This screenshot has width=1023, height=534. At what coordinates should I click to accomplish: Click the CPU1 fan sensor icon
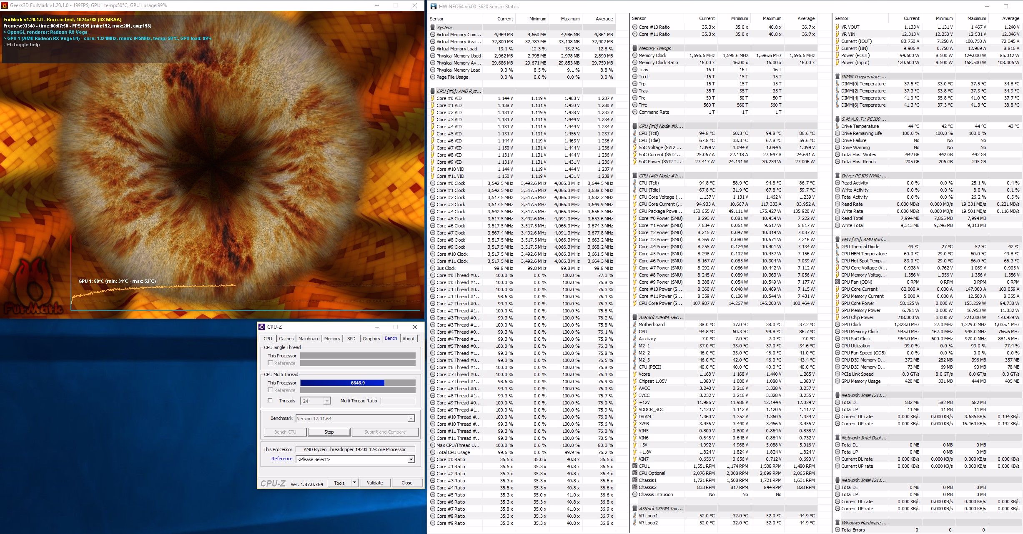[635, 466]
